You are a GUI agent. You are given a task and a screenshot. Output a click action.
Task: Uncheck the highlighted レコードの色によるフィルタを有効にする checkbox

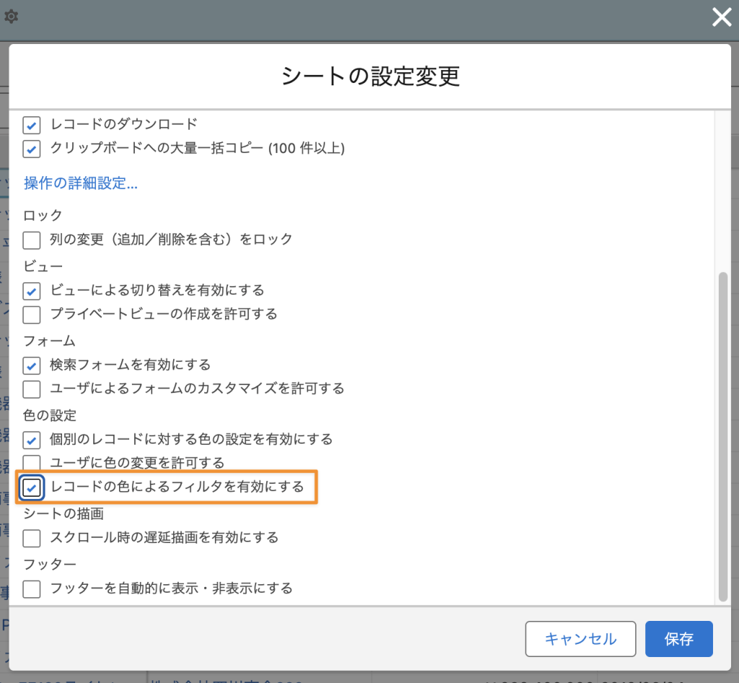click(32, 488)
